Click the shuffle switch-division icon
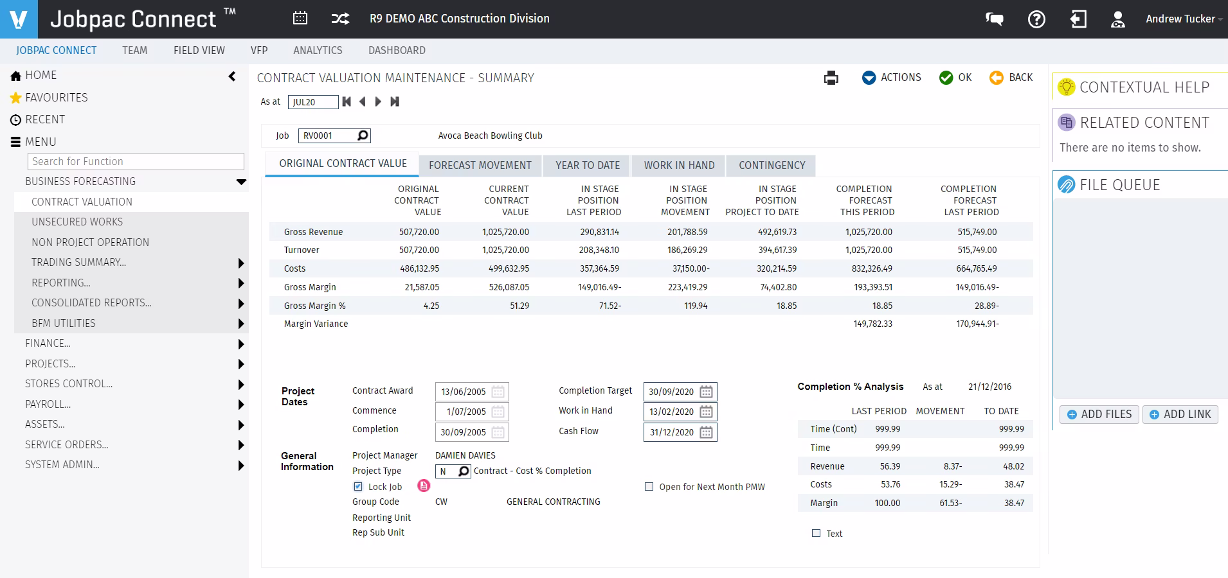 [340, 19]
